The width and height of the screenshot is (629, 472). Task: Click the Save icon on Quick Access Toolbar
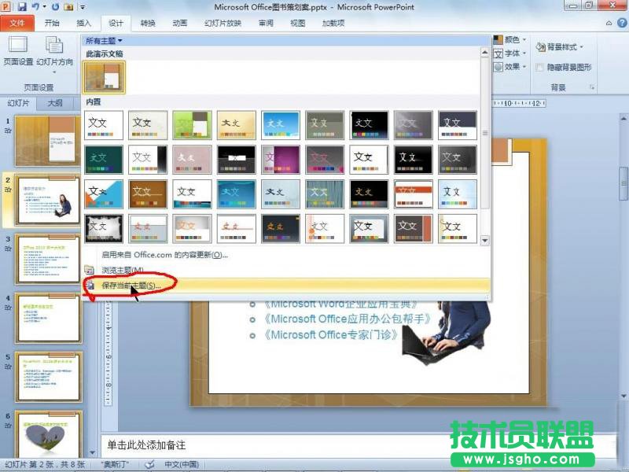22,6
